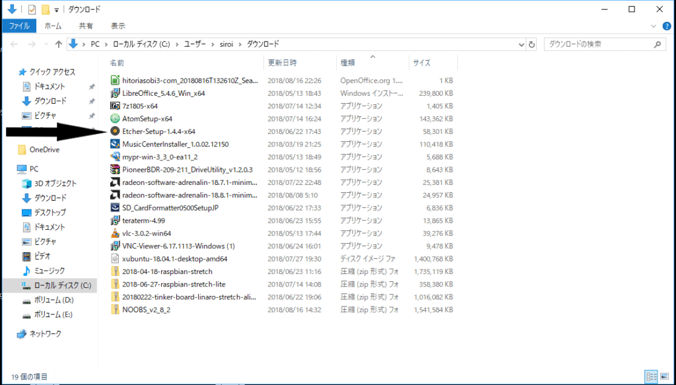Switch to large thumbnails view in status bar
The height and width of the screenshot is (385, 676).
pos(663,376)
